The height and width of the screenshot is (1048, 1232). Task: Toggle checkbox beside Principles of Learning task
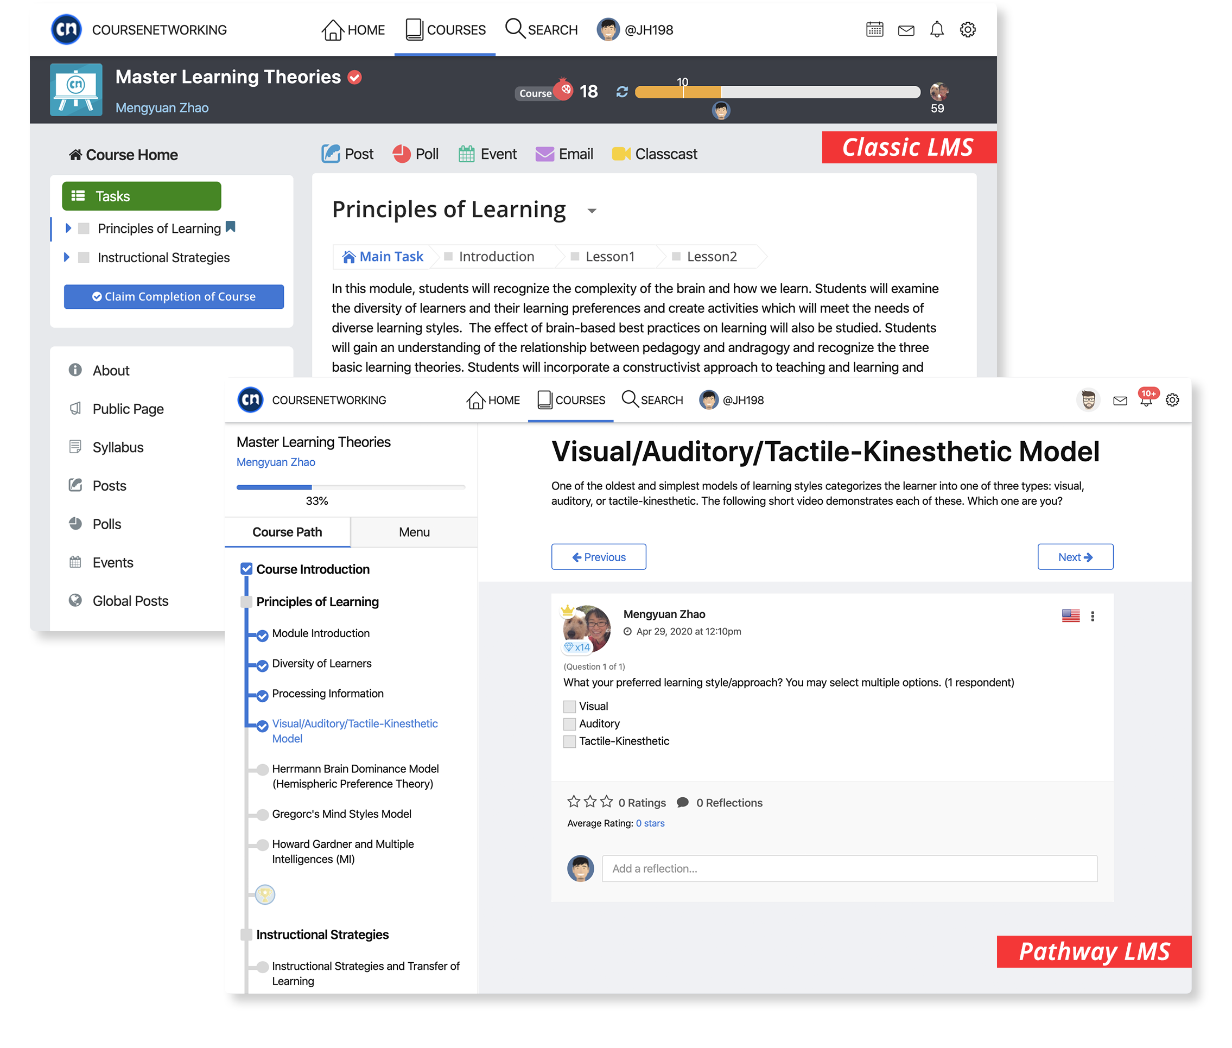coord(84,228)
